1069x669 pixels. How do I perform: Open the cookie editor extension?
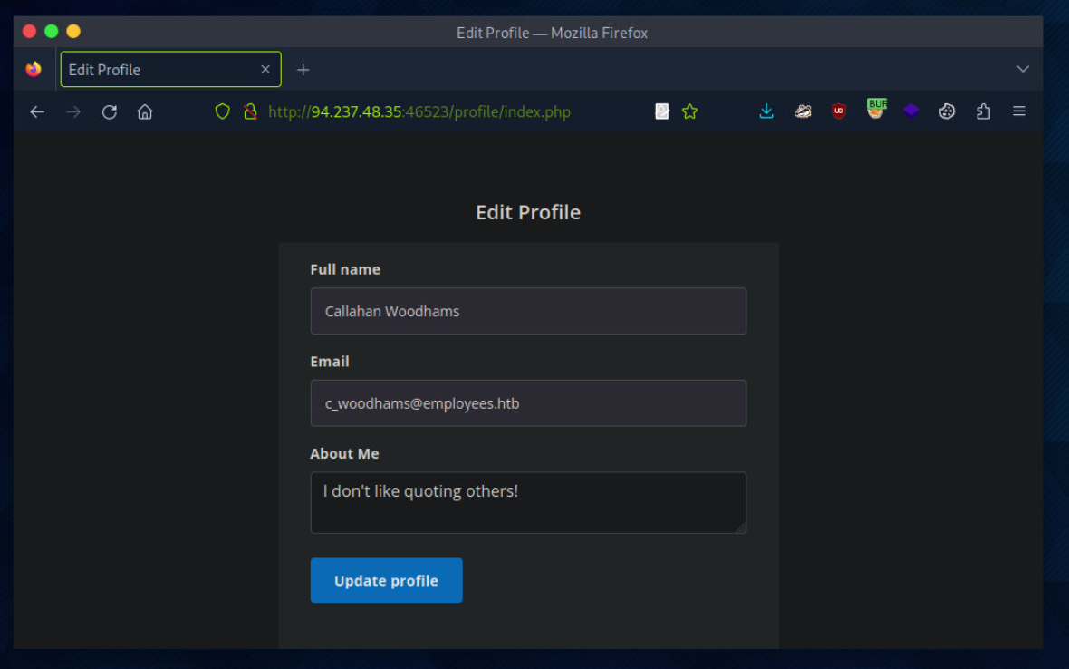point(947,111)
